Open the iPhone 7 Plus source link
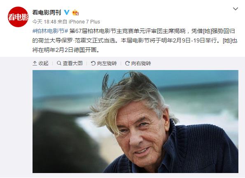Viewport: 245px width, 178px height. (84, 21)
